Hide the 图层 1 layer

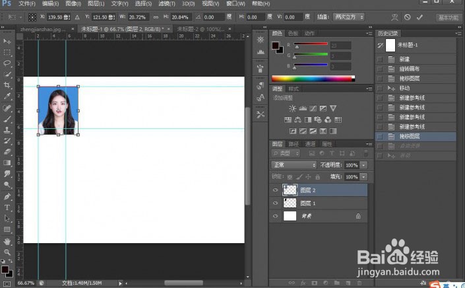[x=275, y=203]
